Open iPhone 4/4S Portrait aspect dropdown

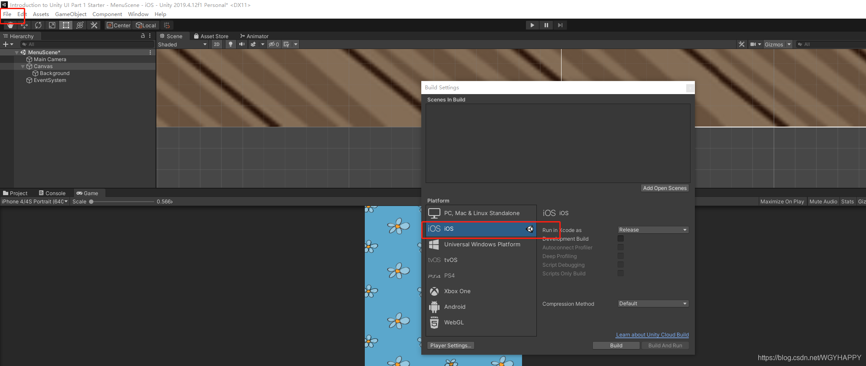coord(35,202)
